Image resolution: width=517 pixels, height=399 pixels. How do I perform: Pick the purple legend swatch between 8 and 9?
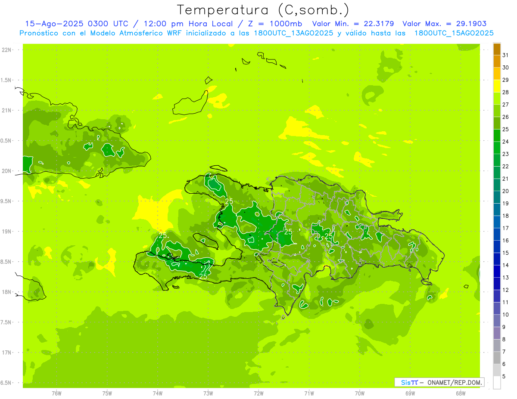click(497, 333)
